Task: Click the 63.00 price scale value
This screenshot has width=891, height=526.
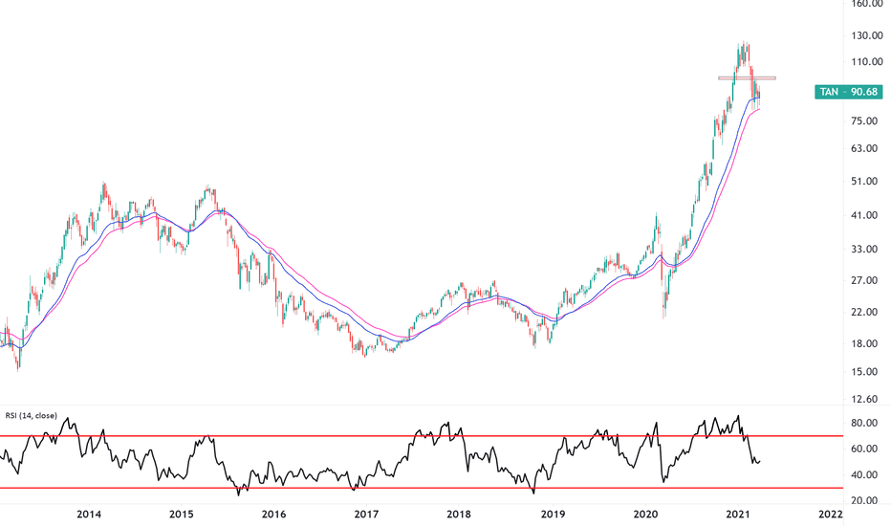Action: pos(864,148)
